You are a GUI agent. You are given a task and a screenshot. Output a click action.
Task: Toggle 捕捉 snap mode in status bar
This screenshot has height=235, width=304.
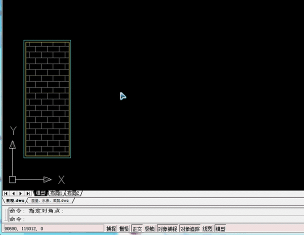pyautogui.click(x=111, y=228)
